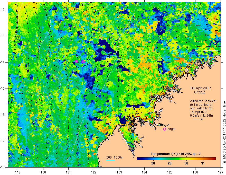Viewport: 226px width, 175px height.
Task: Click the 'Argo' legend label
Action: click(171, 129)
